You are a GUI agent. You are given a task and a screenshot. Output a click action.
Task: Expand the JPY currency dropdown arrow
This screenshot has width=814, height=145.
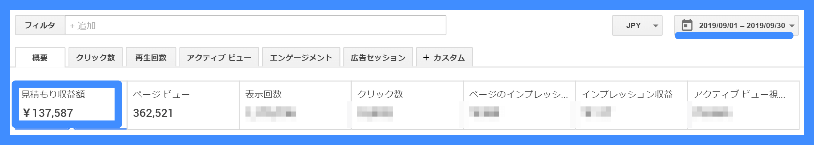click(x=656, y=26)
